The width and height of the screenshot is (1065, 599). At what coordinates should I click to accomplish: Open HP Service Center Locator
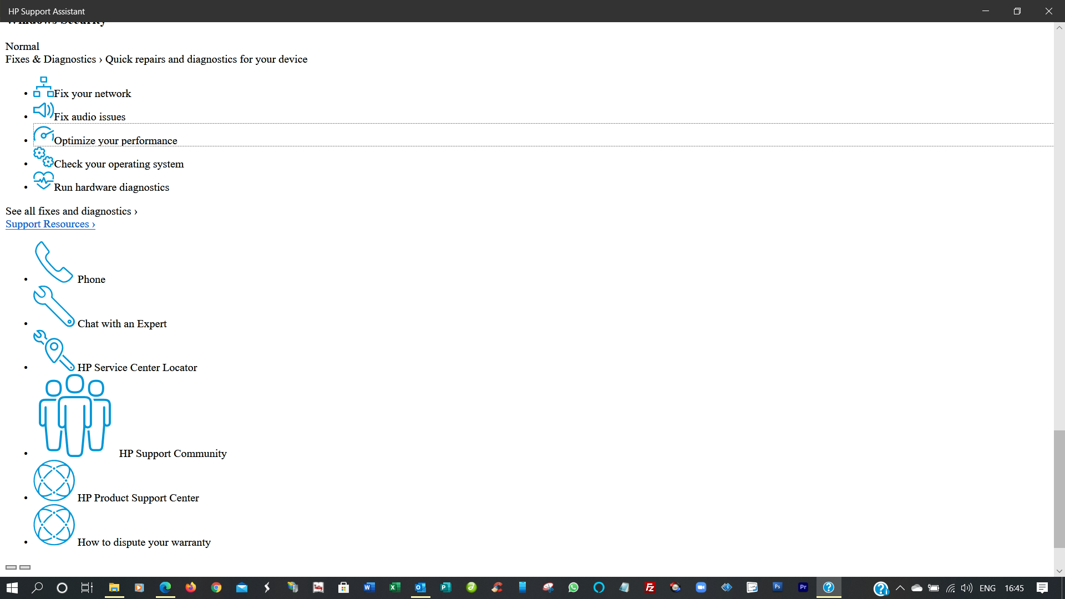(x=138, y=368)
